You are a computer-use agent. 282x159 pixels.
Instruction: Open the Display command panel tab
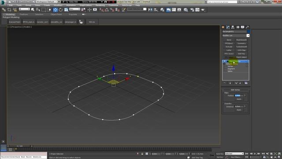[243, 27]
